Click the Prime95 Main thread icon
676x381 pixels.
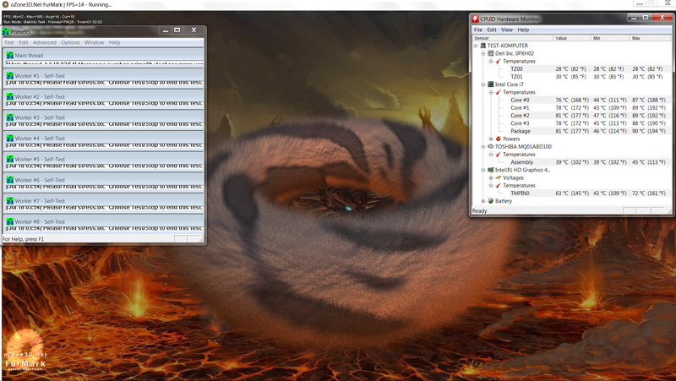(10, 55)
